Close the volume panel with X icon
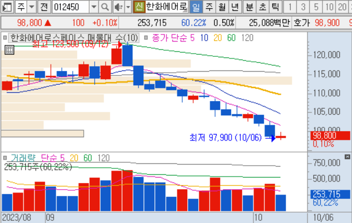Image resolution: width=352 pixels, height=223 pixels. coord(347,157)
